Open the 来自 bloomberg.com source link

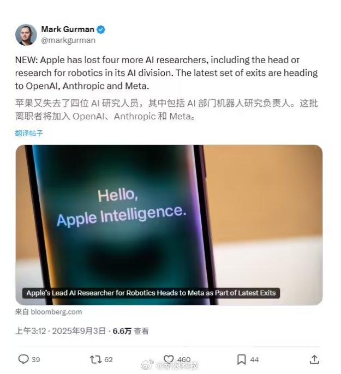(49, 312)
